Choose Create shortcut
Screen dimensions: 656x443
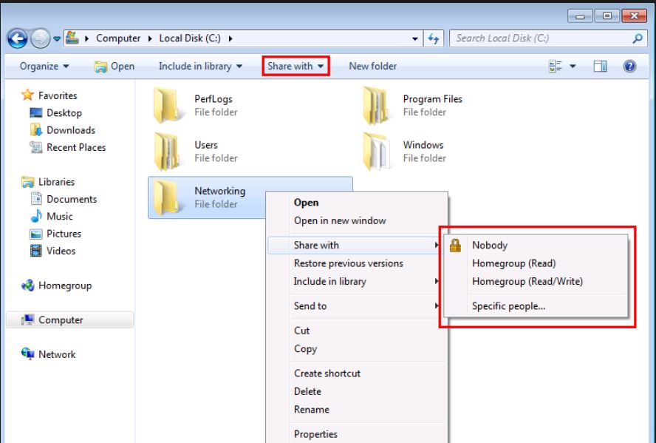point(358,373)
